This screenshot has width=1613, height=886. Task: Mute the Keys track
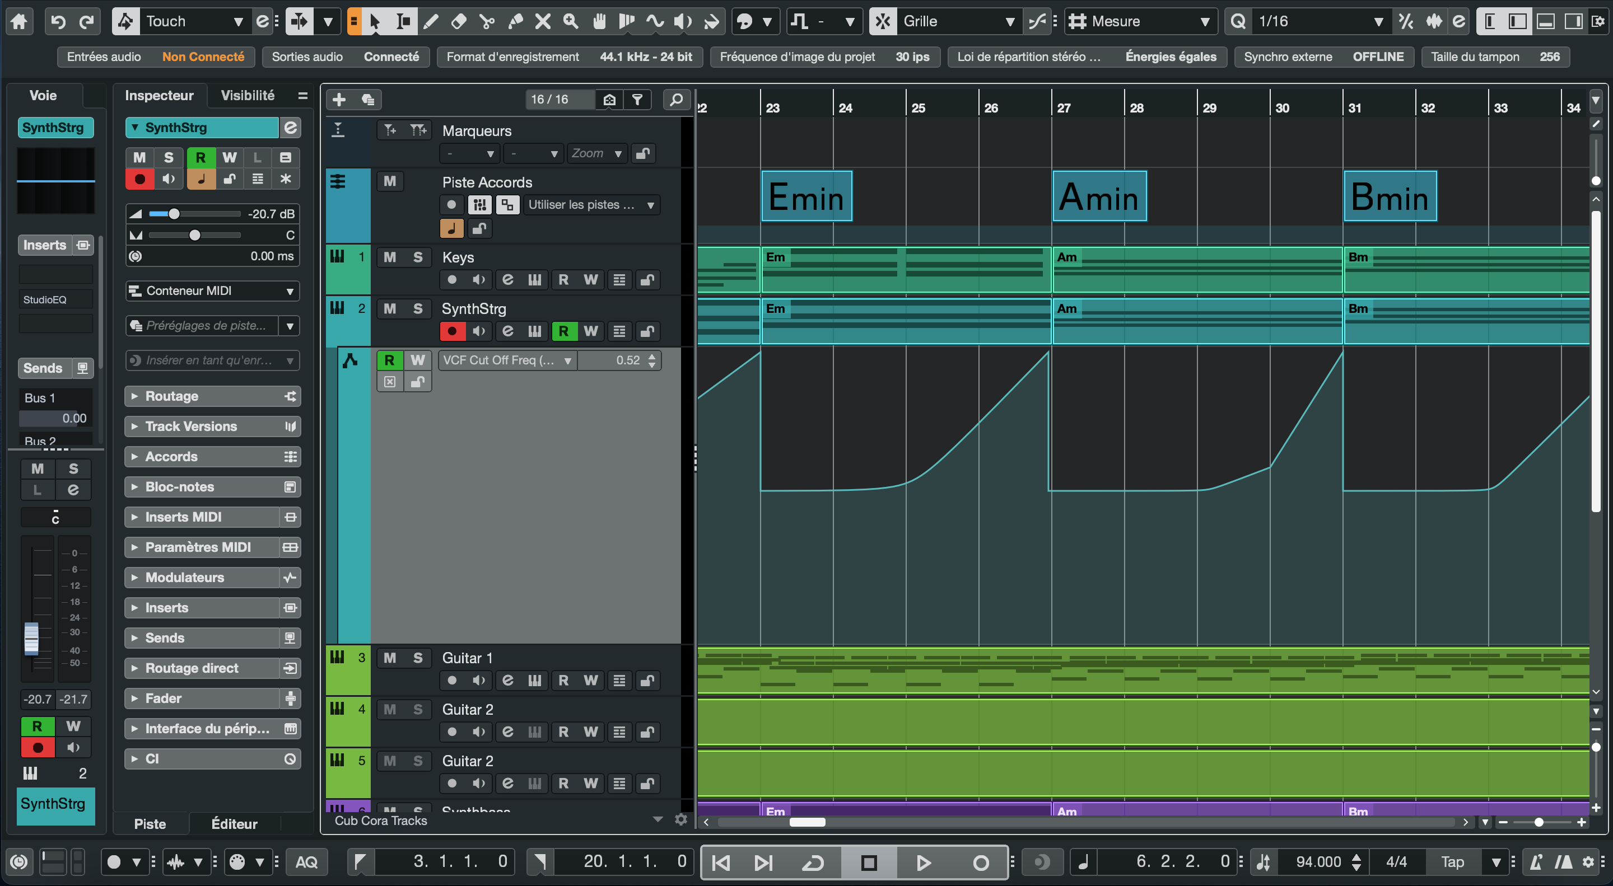pos(389,257)
